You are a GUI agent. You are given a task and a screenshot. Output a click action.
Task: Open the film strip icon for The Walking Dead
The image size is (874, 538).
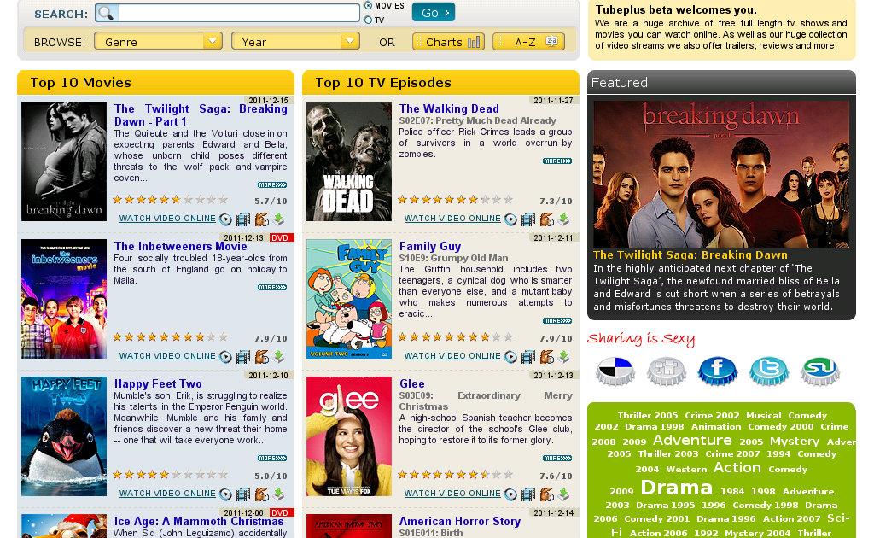pos(528,219)
